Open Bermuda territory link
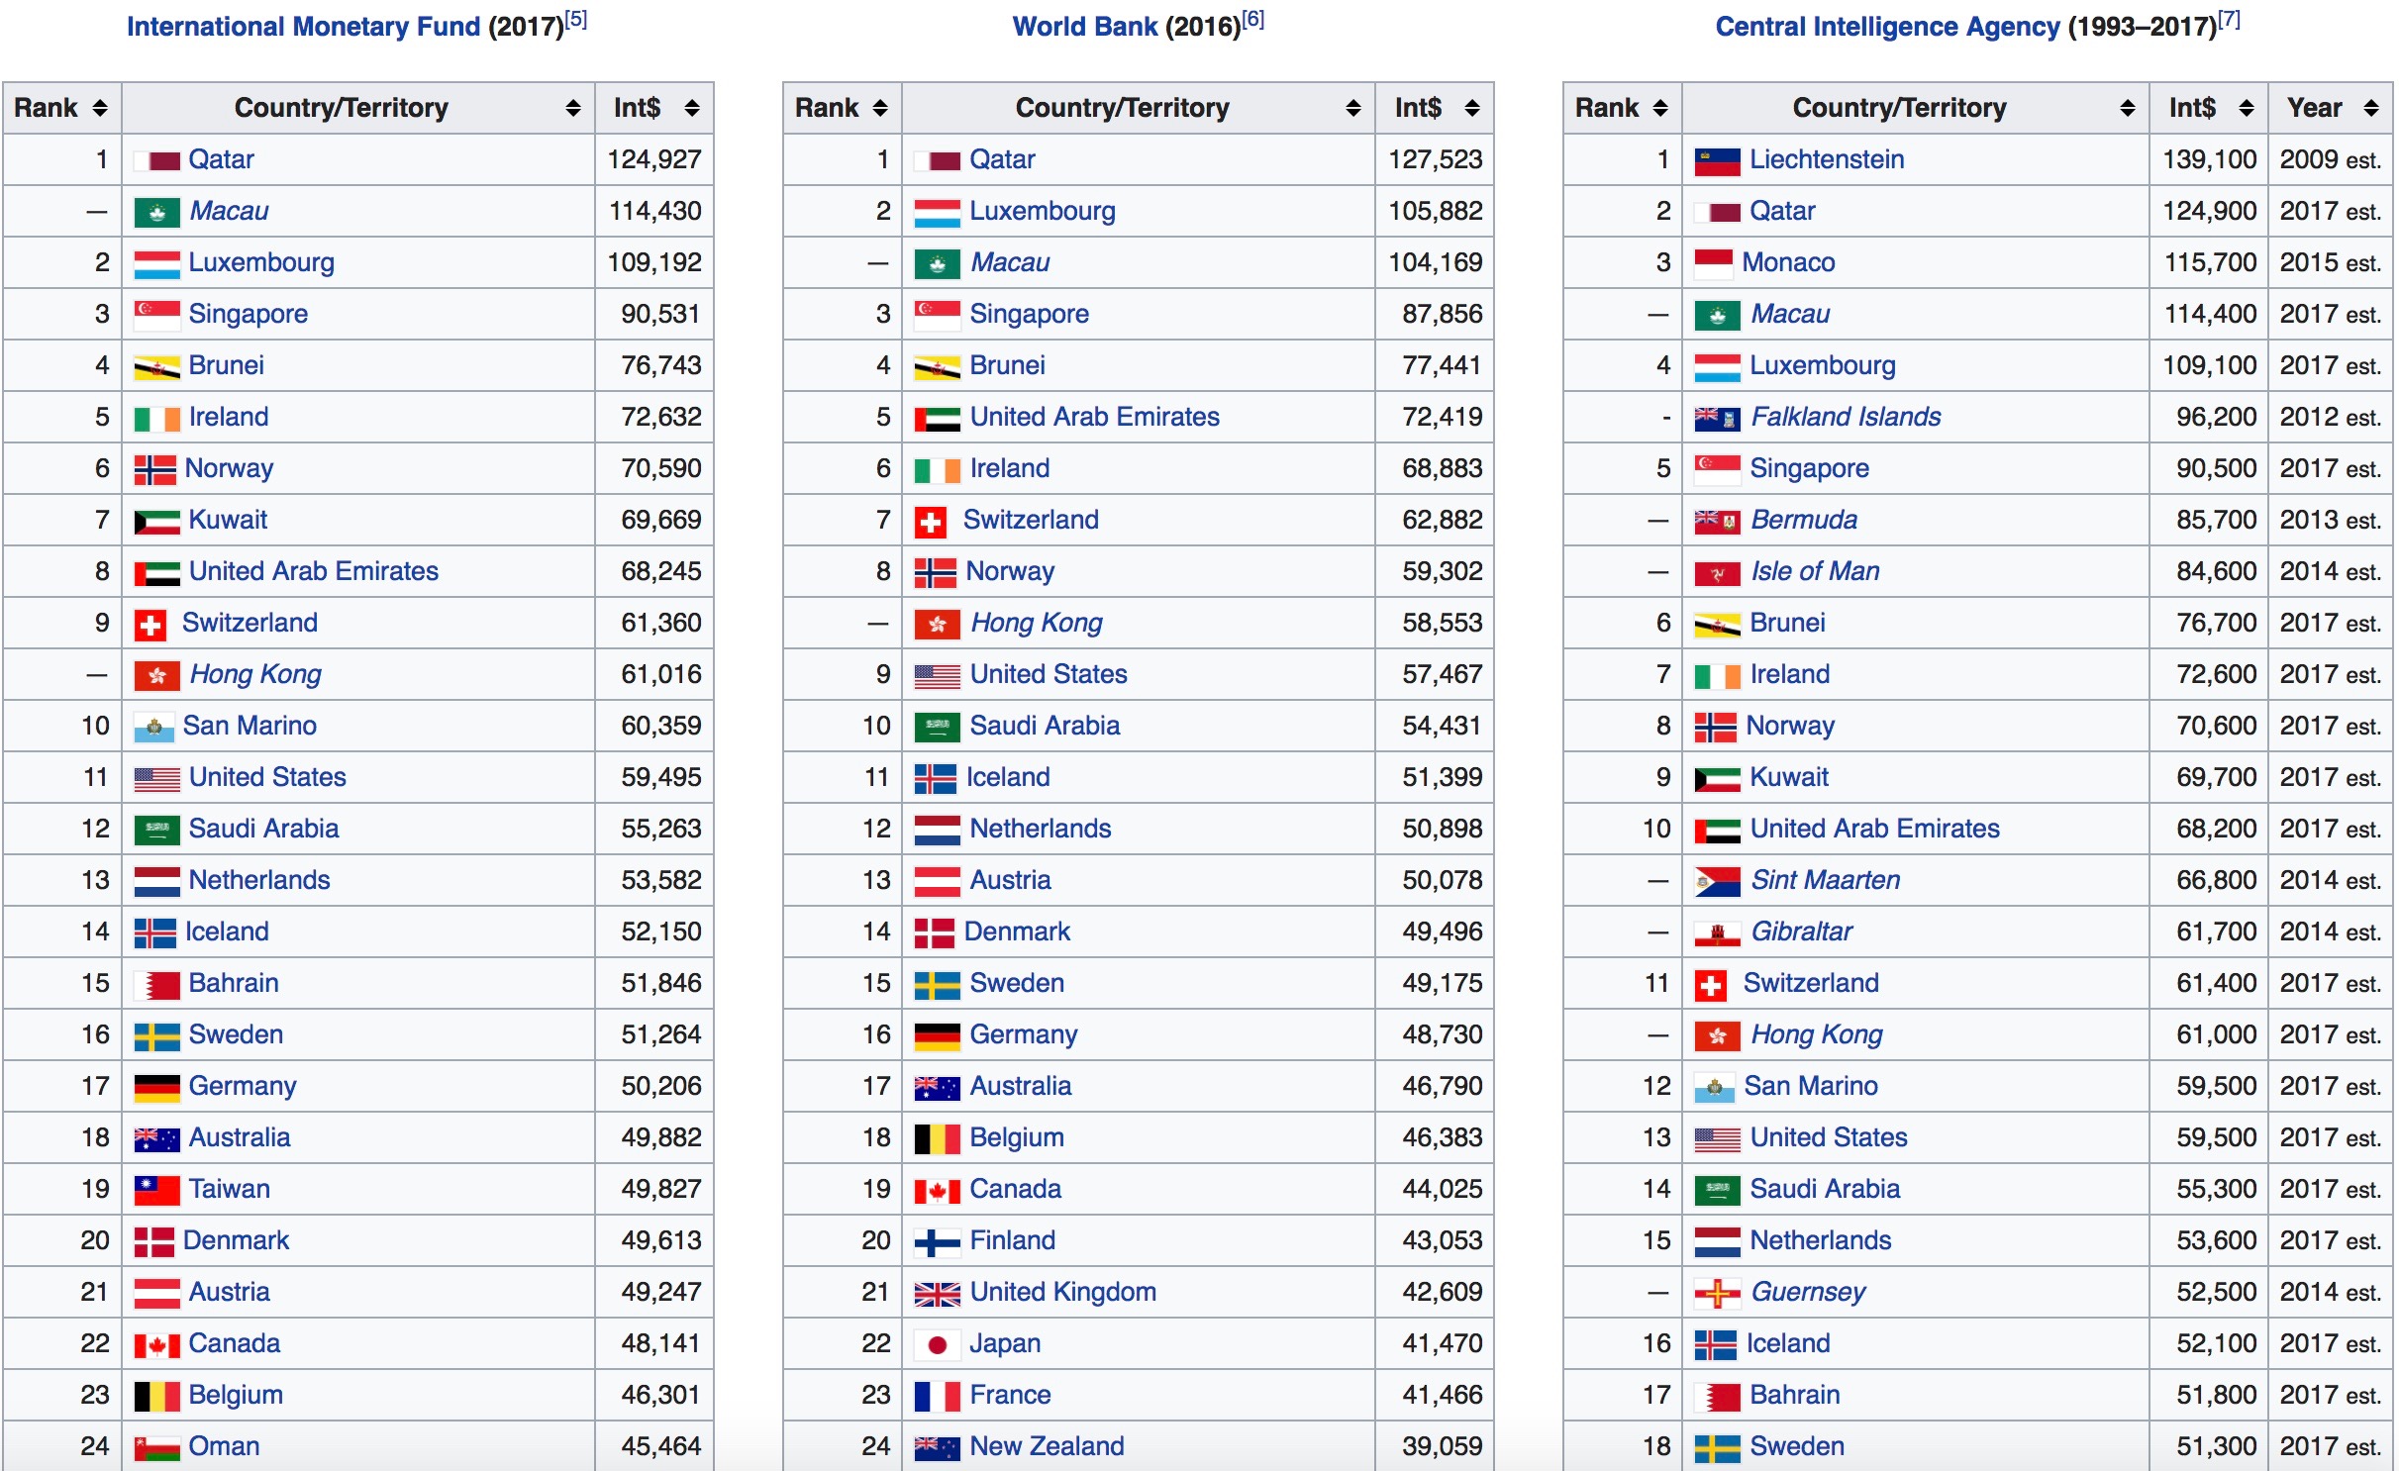2399x1471 pixels. coord(1804,520)
